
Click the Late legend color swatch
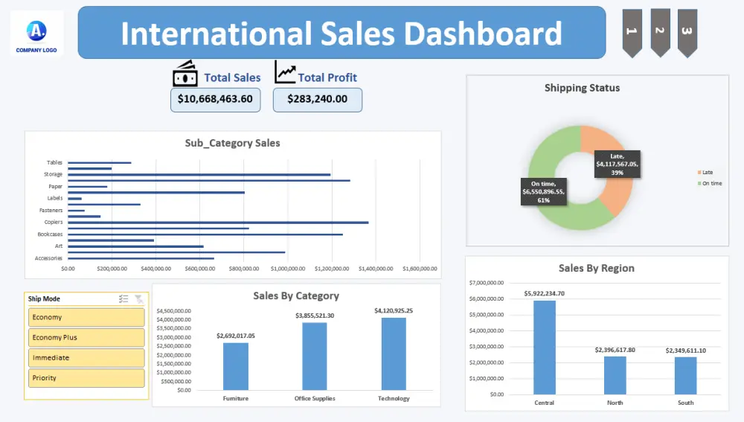coord(699,173)
